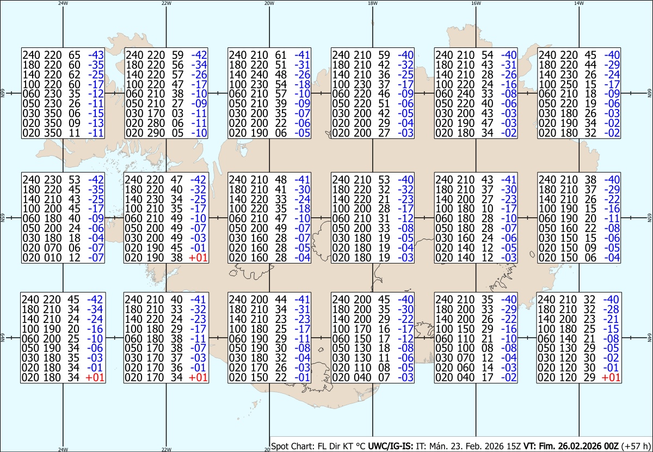Click the forecast offset "(+57 h)"
Image resolution: width=653 pixels, height=452 pixels.
636,445
